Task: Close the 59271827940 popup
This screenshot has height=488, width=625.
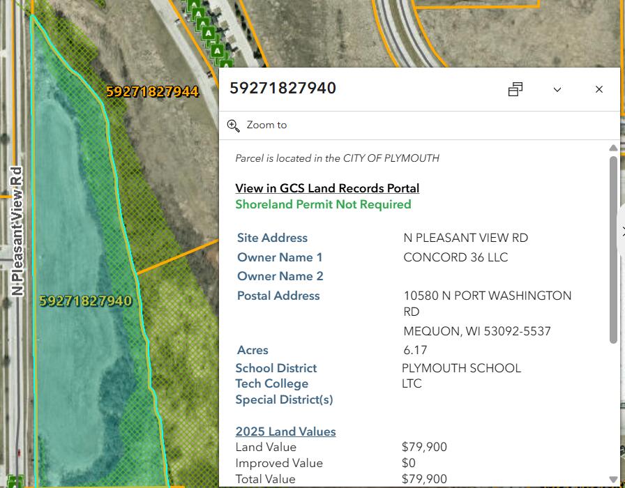Action: click(599, 89)
